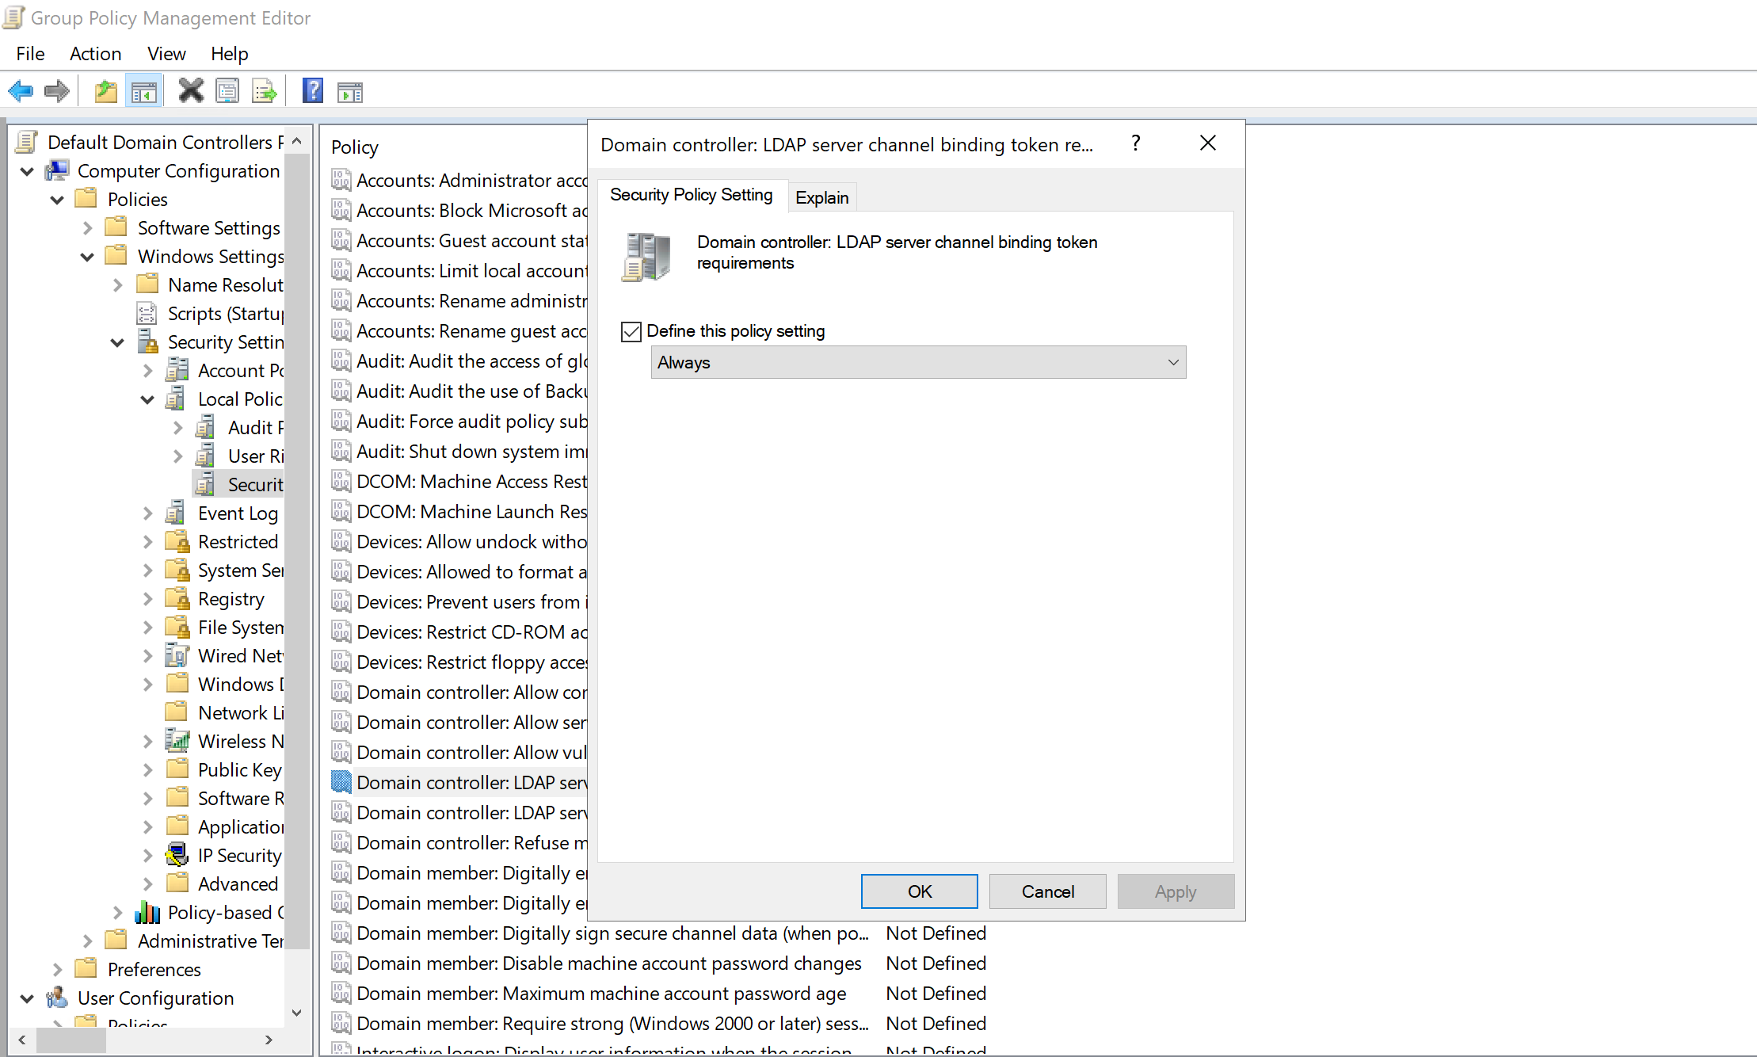
Task: Uncheck Define this policy setting checkbox
Action: (631, 331)
